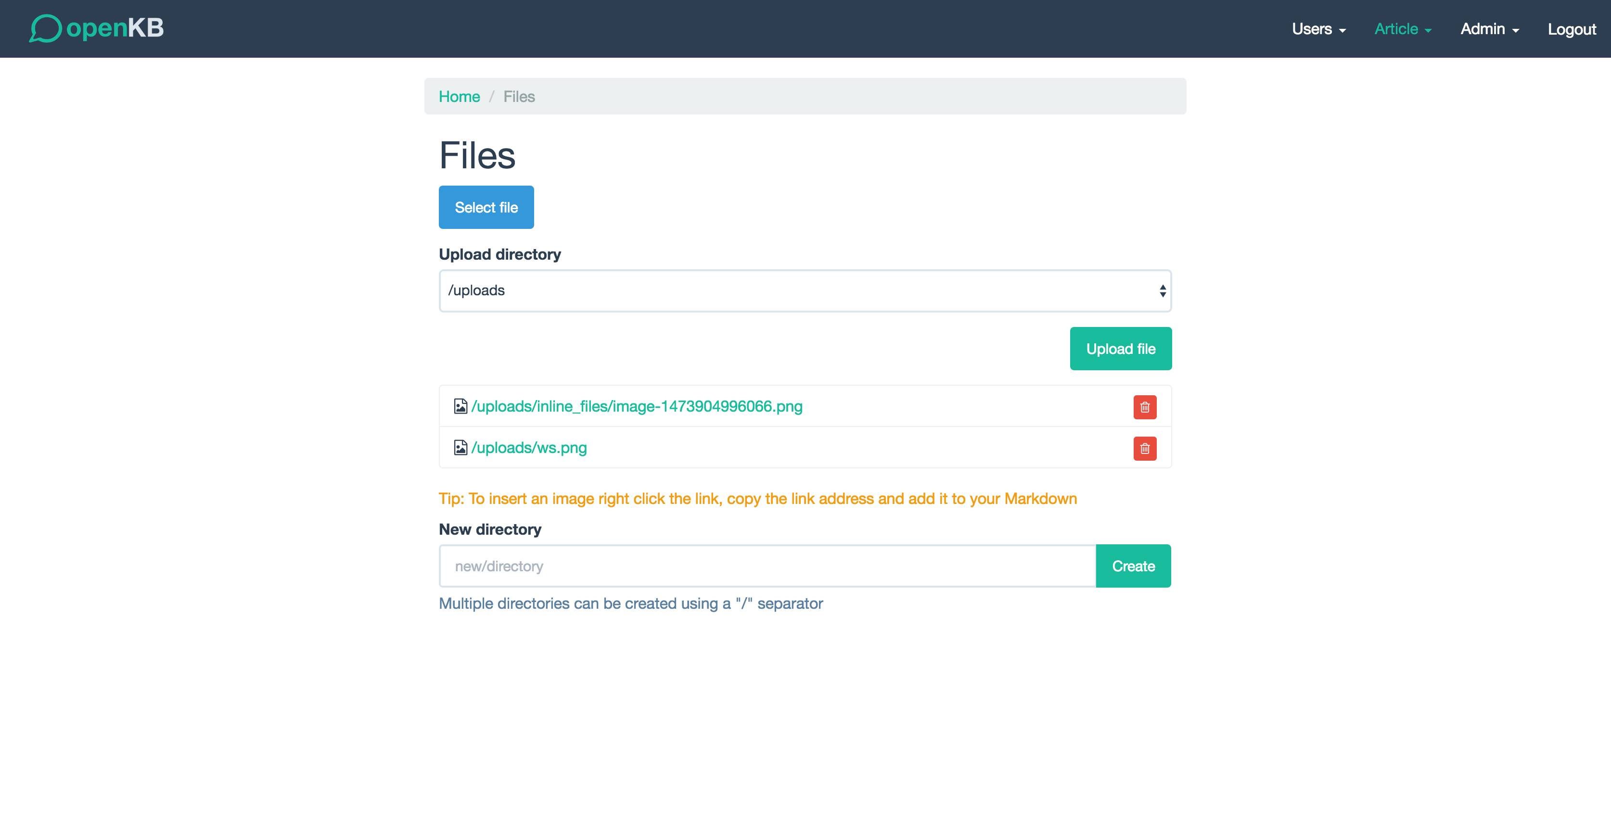Go to Home via breadcrumb link
The height and width of the screenshot is (829, 1611).
pyautogui.click(x=459, y=96)
